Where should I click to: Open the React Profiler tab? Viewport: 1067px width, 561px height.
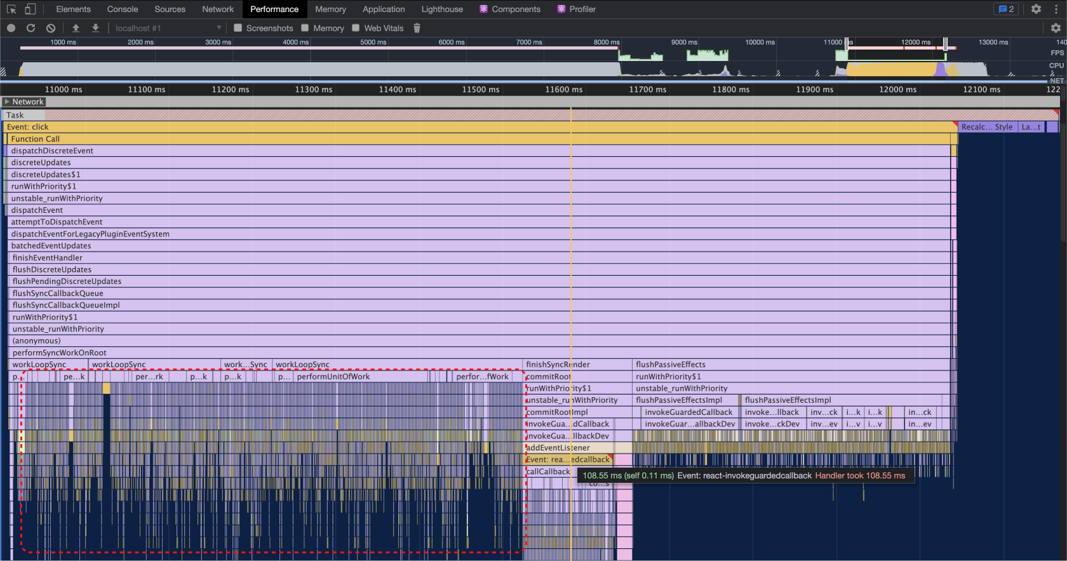coord(577,9)
